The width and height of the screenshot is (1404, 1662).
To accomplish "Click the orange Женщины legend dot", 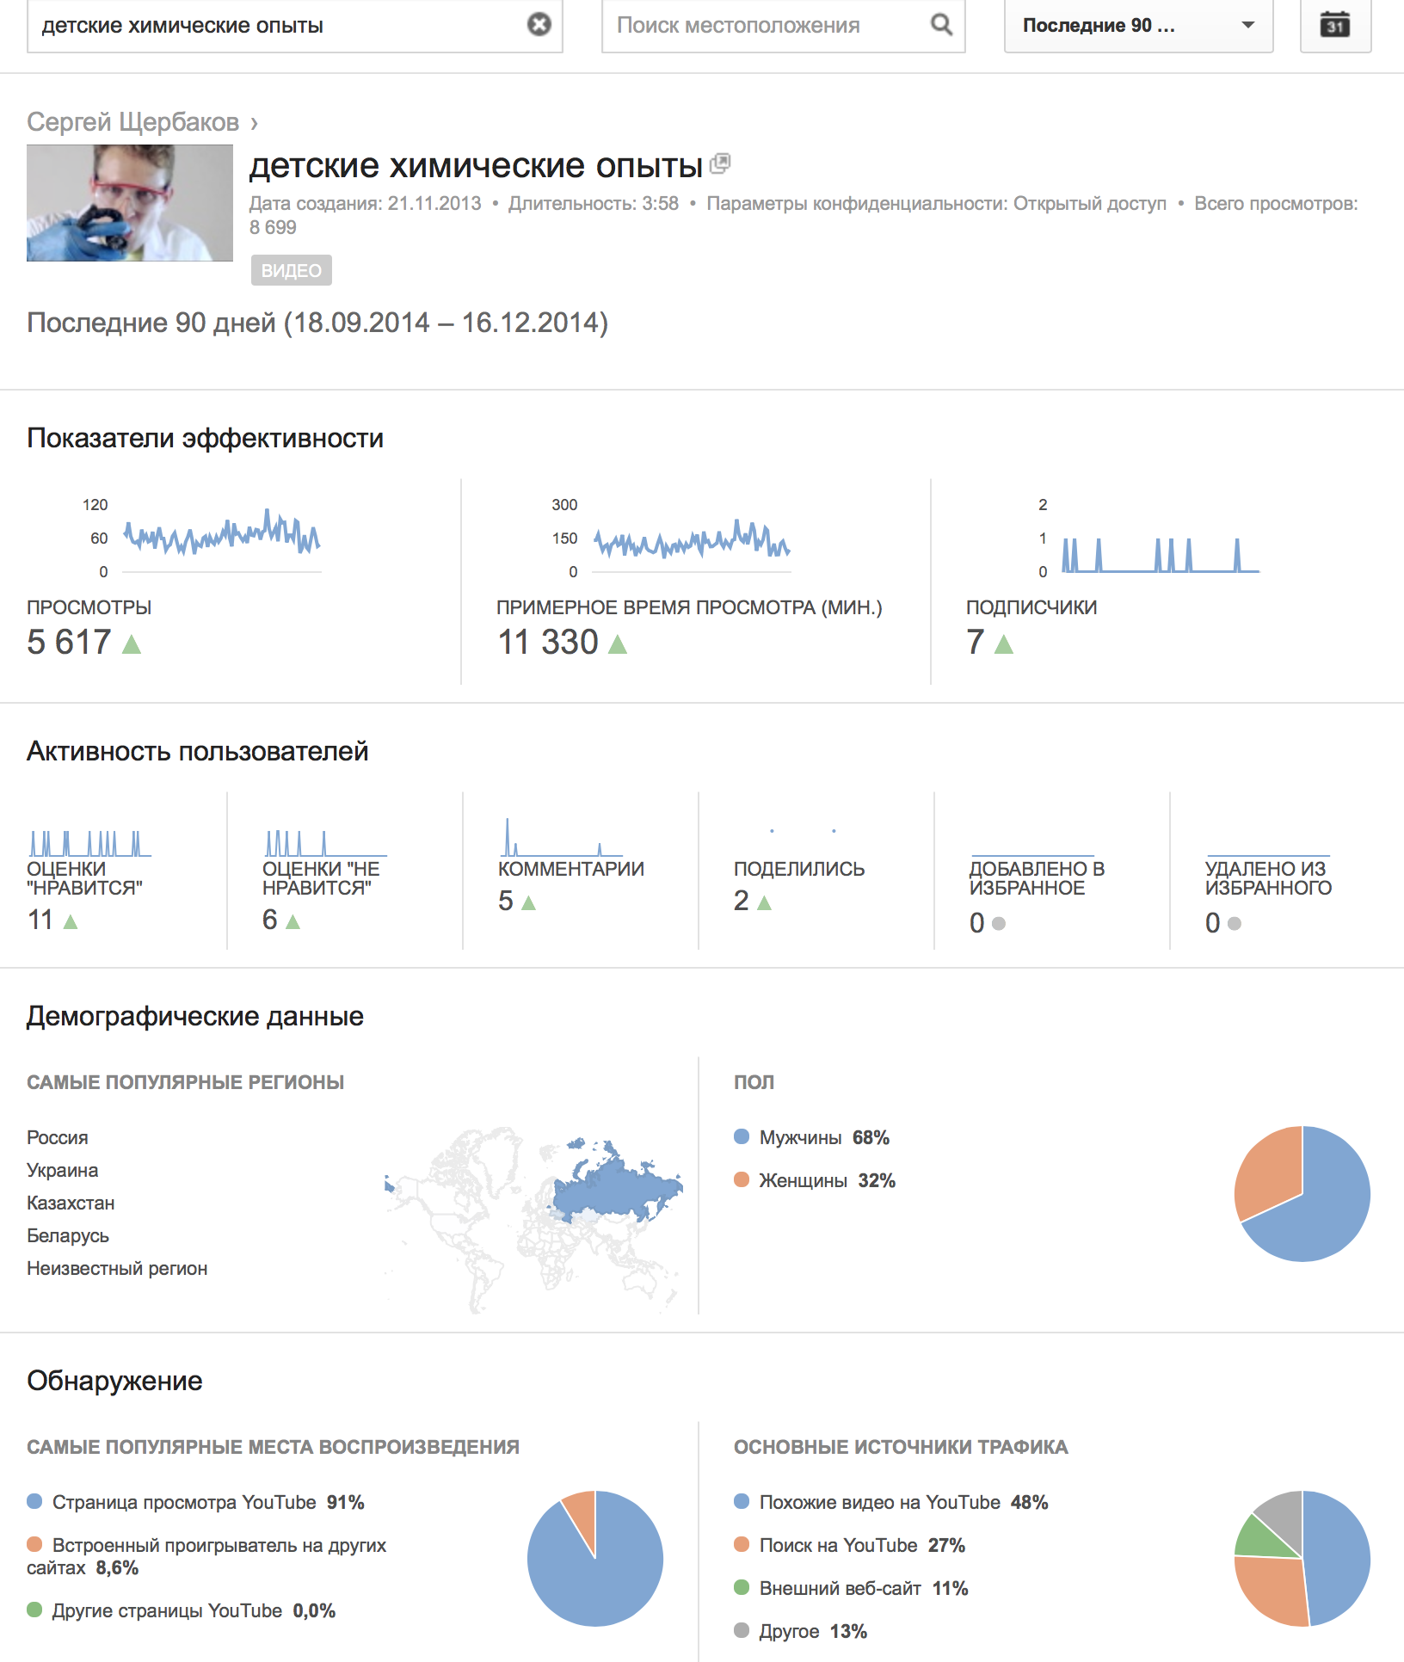I will click(742, 1179).
